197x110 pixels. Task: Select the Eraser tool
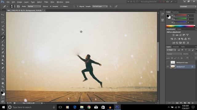pos(3,52)
